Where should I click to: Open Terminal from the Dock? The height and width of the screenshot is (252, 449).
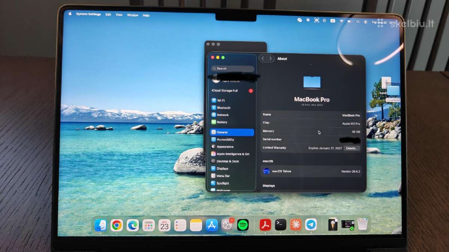[x=281, y=224]
